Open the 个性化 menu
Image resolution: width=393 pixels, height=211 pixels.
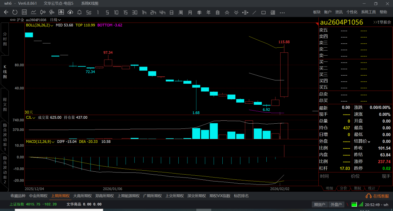[352, 12]
